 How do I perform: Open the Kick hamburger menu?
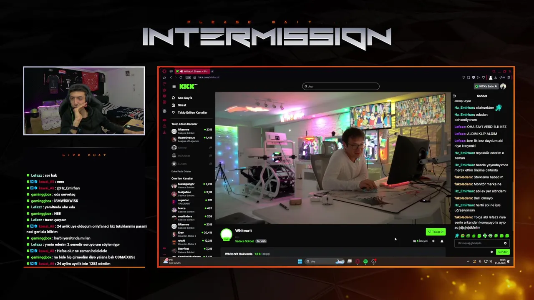[174, 87]
